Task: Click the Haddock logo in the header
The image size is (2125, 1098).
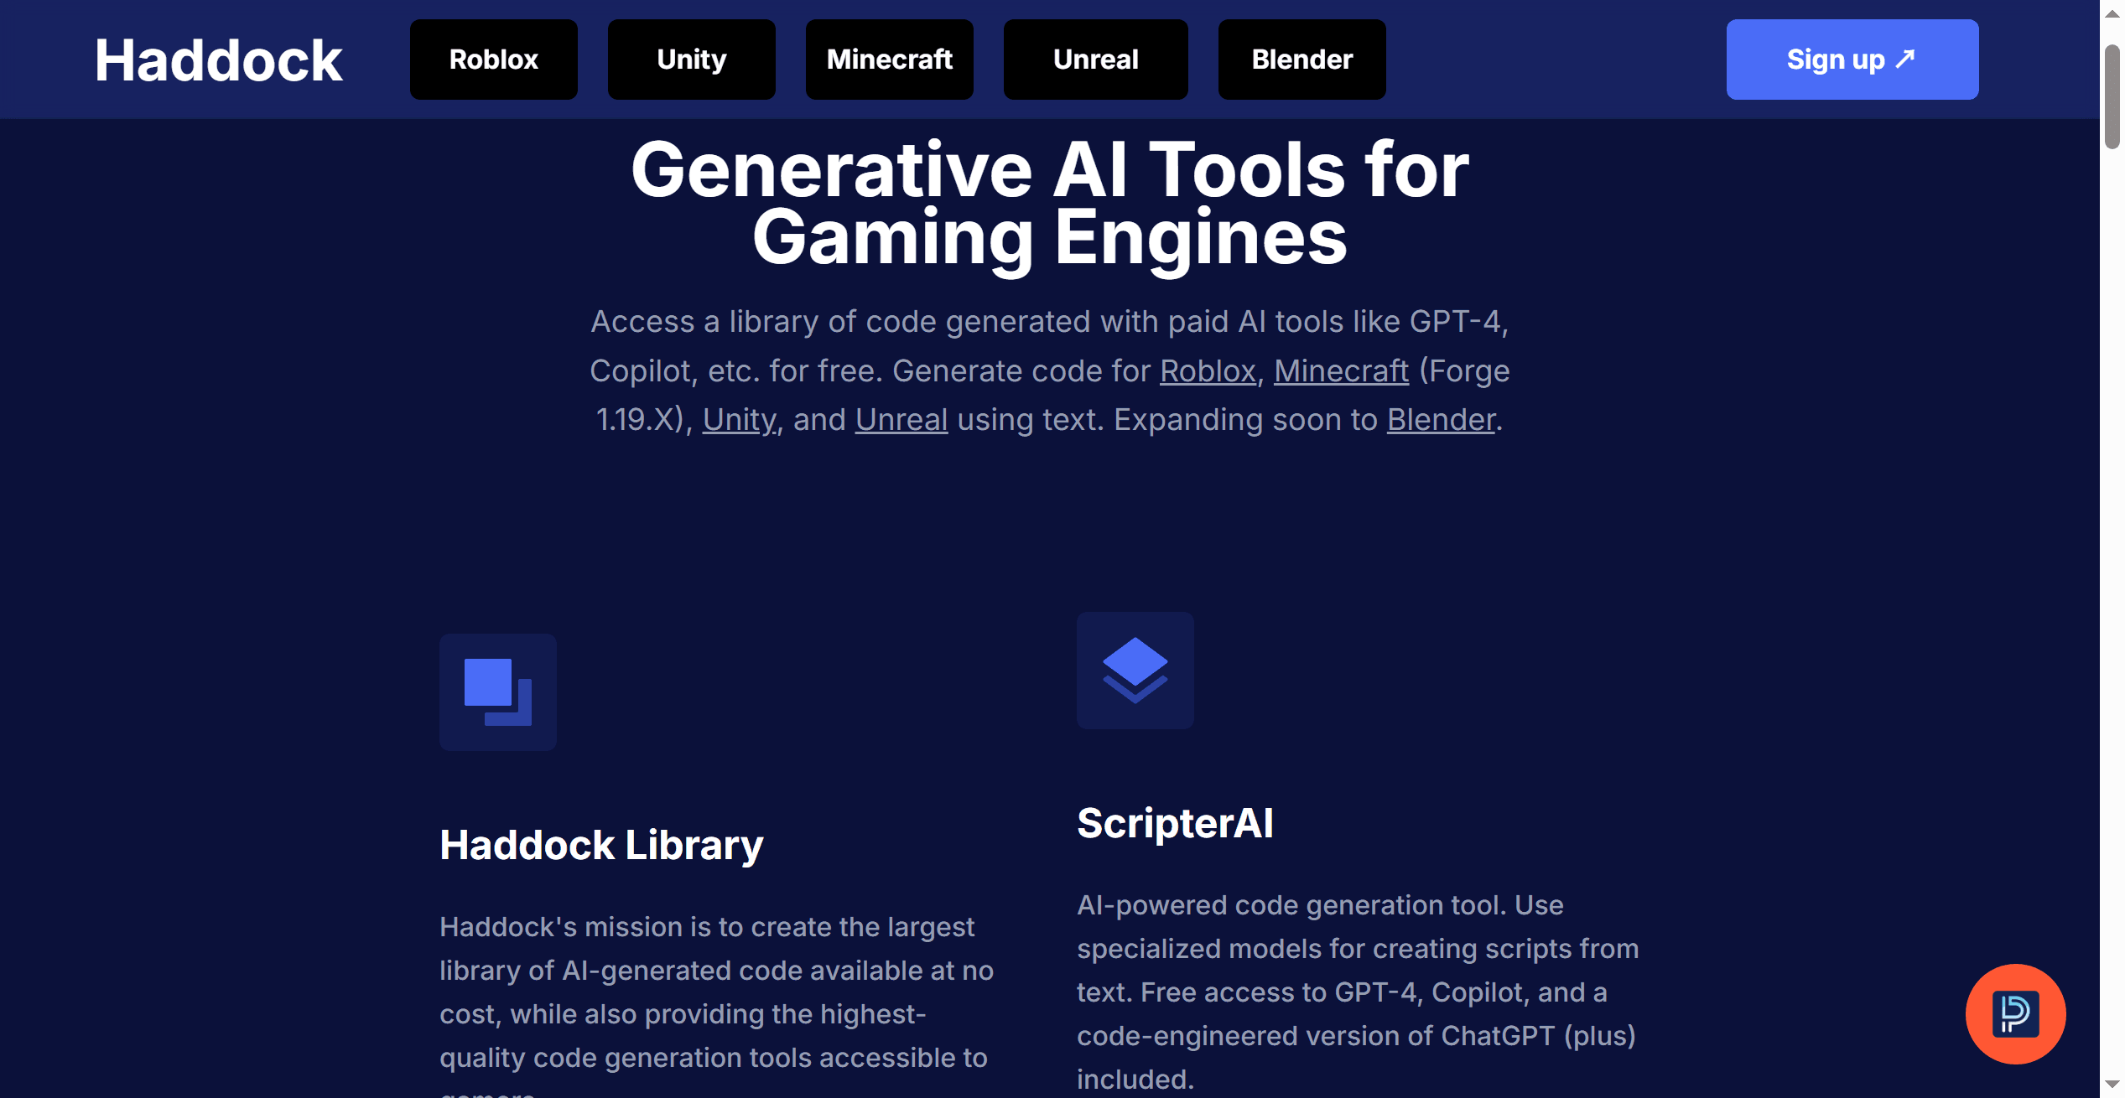Action: pyautogui.click(x=218, y=60)
